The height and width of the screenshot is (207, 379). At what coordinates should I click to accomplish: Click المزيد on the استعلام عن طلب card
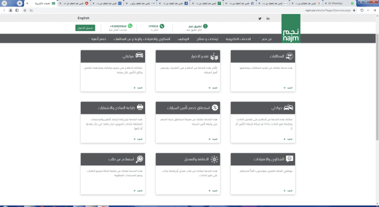click(138, 191)
